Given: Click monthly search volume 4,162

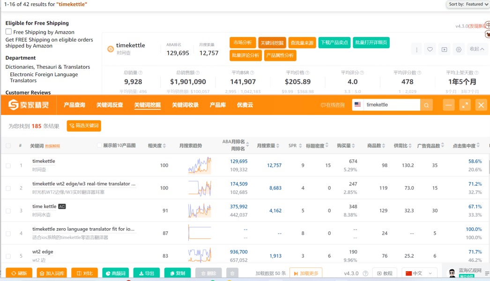Looking at the screenshot, I should click(x=275, y=210).
